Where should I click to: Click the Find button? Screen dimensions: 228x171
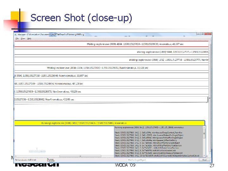[204, 160]
